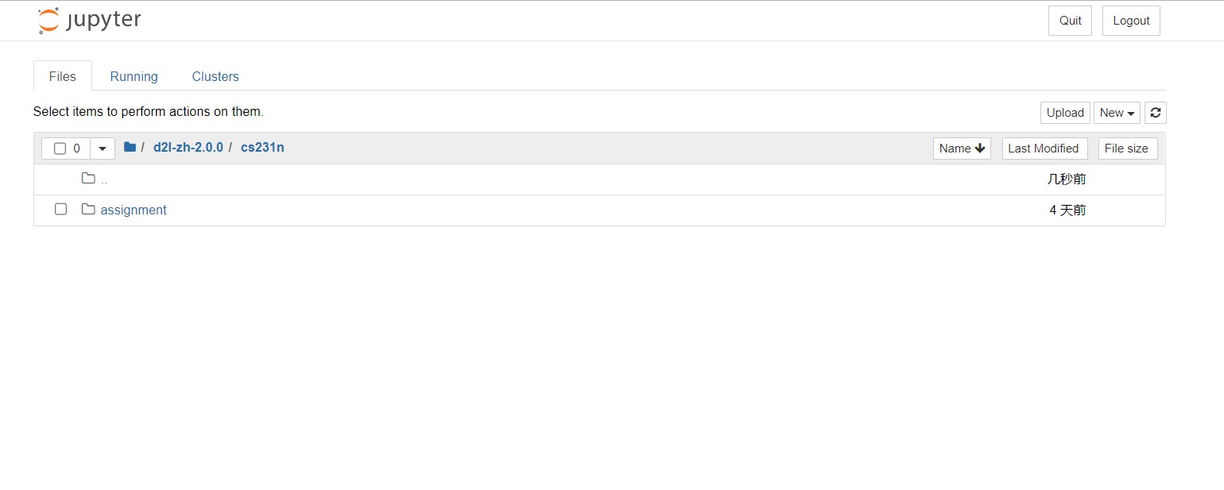Check the assignment folder checkbox
1224x490 pixels.
coord(60,210)
